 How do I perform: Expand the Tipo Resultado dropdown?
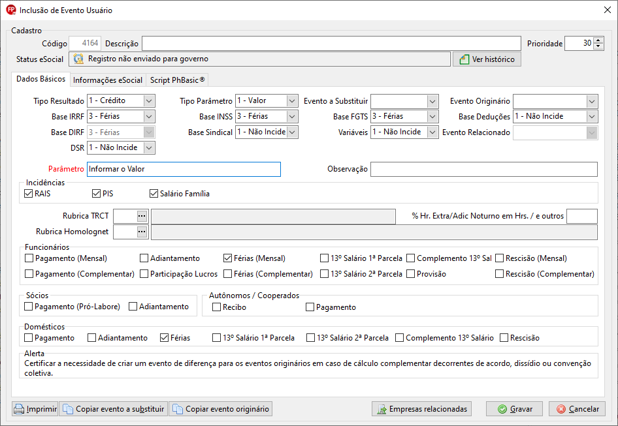coord(149,100)
